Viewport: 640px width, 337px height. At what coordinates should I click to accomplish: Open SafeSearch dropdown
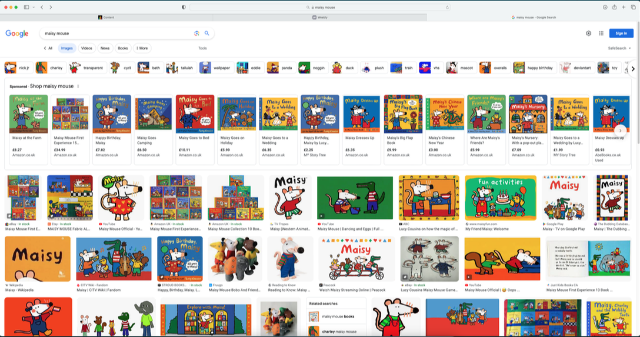click(619, 48)
